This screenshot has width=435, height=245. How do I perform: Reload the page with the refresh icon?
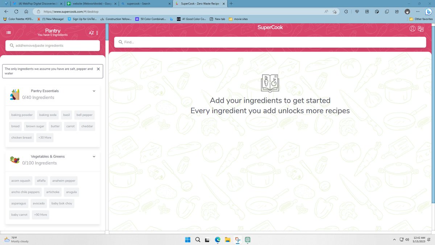pyautogui.click(x=16, y=12)
